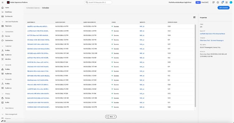Open Destinations under Connections

click(9, 41)
